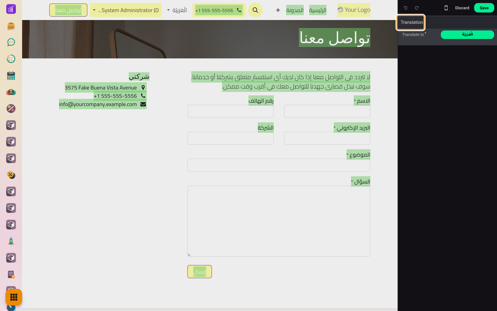This screenshot has width=497, height=311.
Task: Click the إرسال submit button
Action: click(x=200, y=272)
